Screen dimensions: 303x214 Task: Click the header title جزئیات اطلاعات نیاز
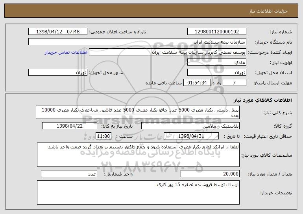(268, 11)
